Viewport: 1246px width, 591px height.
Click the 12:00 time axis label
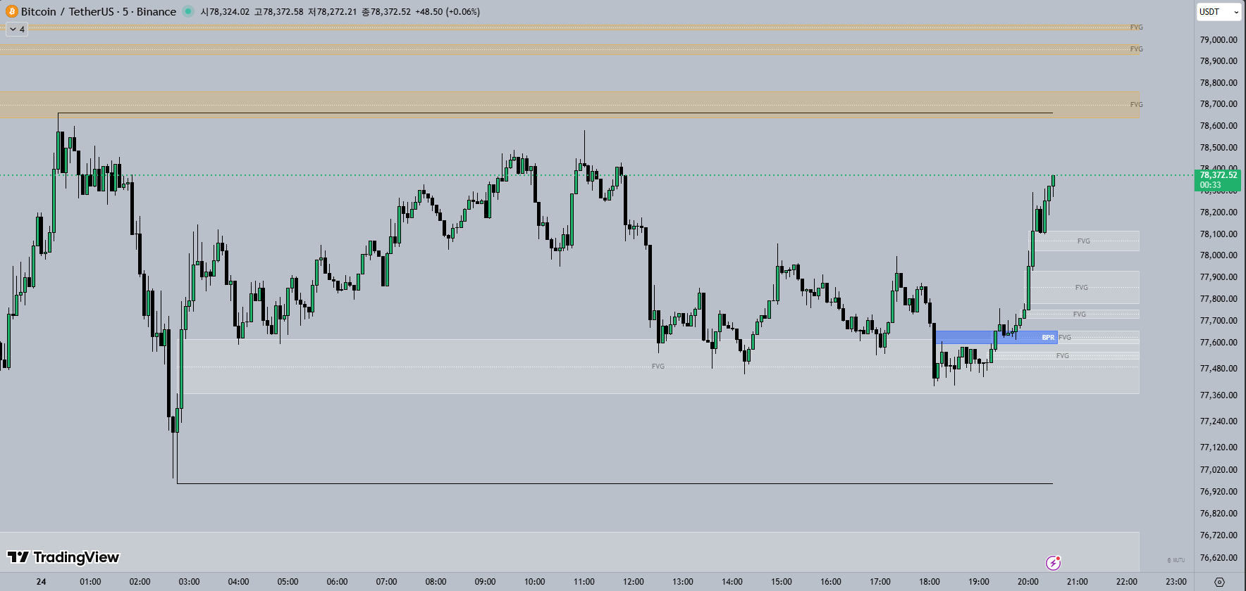(x=633, y=582)
